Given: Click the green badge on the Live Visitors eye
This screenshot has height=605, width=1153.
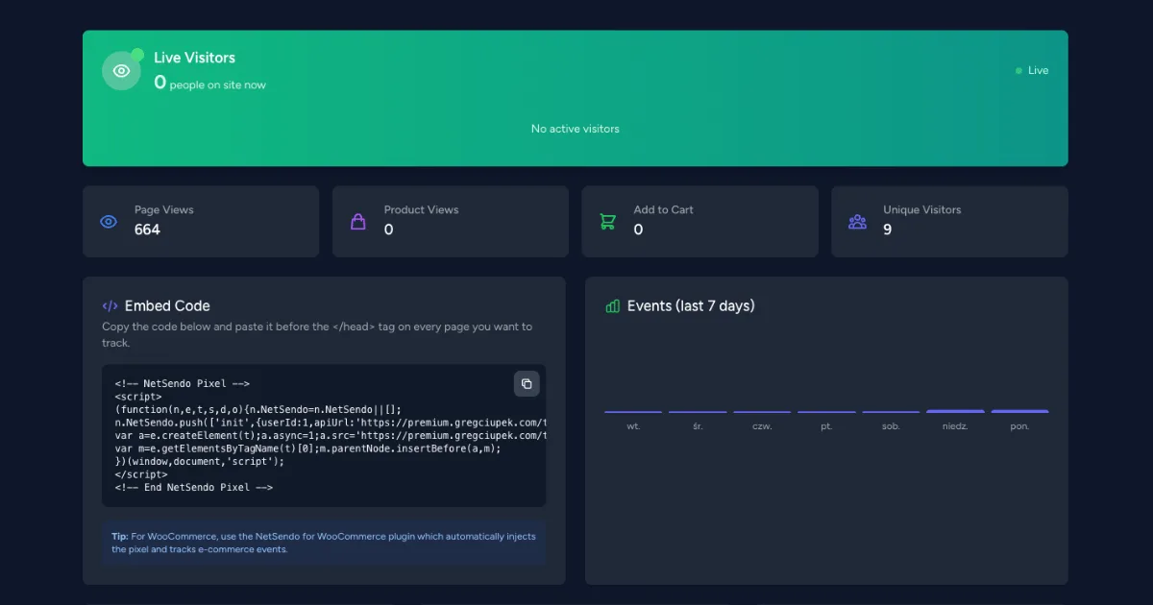Looking at the screenshot, I should [x=137, y=55].
